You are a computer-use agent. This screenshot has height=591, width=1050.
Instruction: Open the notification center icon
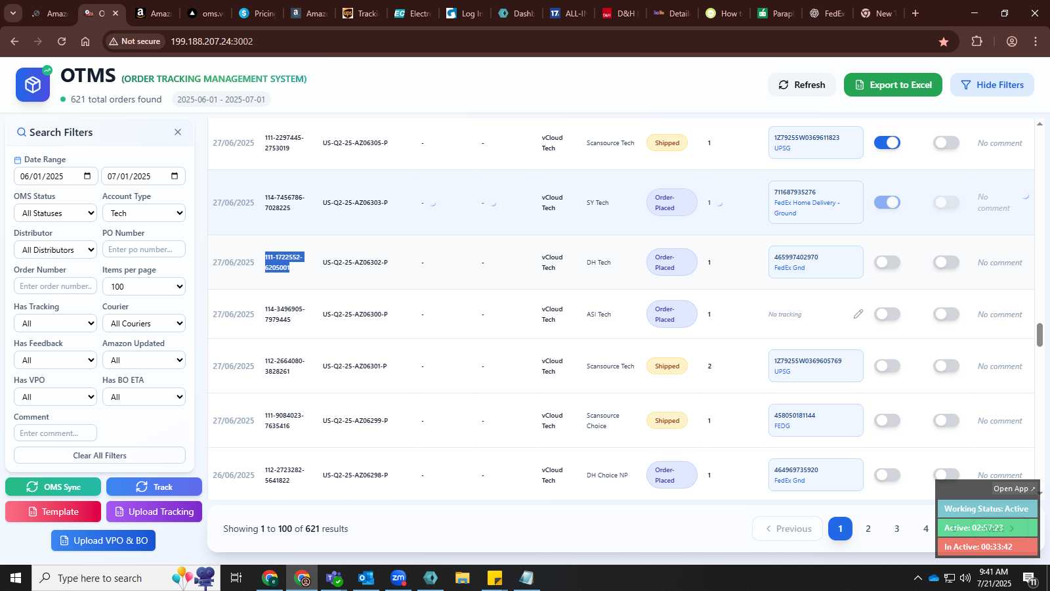[1029, 578]
